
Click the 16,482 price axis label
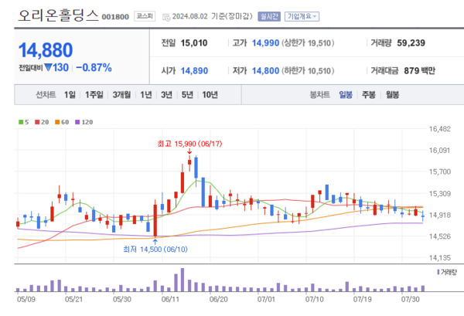tap(440, 129)
